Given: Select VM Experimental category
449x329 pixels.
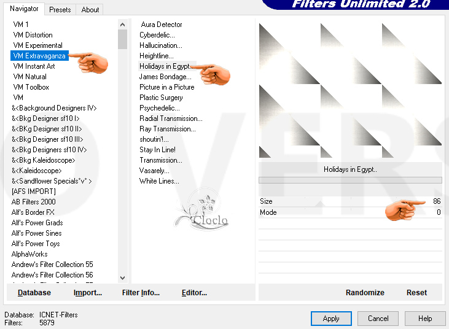Looking at the screenshot, I should click(38, 45).
